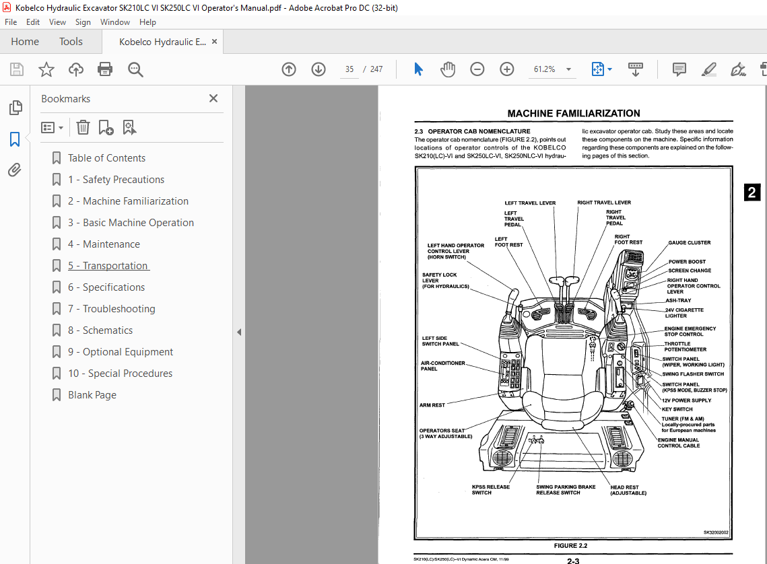The width and height of the screenshot is (767, 564).
Task: Open the File menu
Action: coord(11,22)
